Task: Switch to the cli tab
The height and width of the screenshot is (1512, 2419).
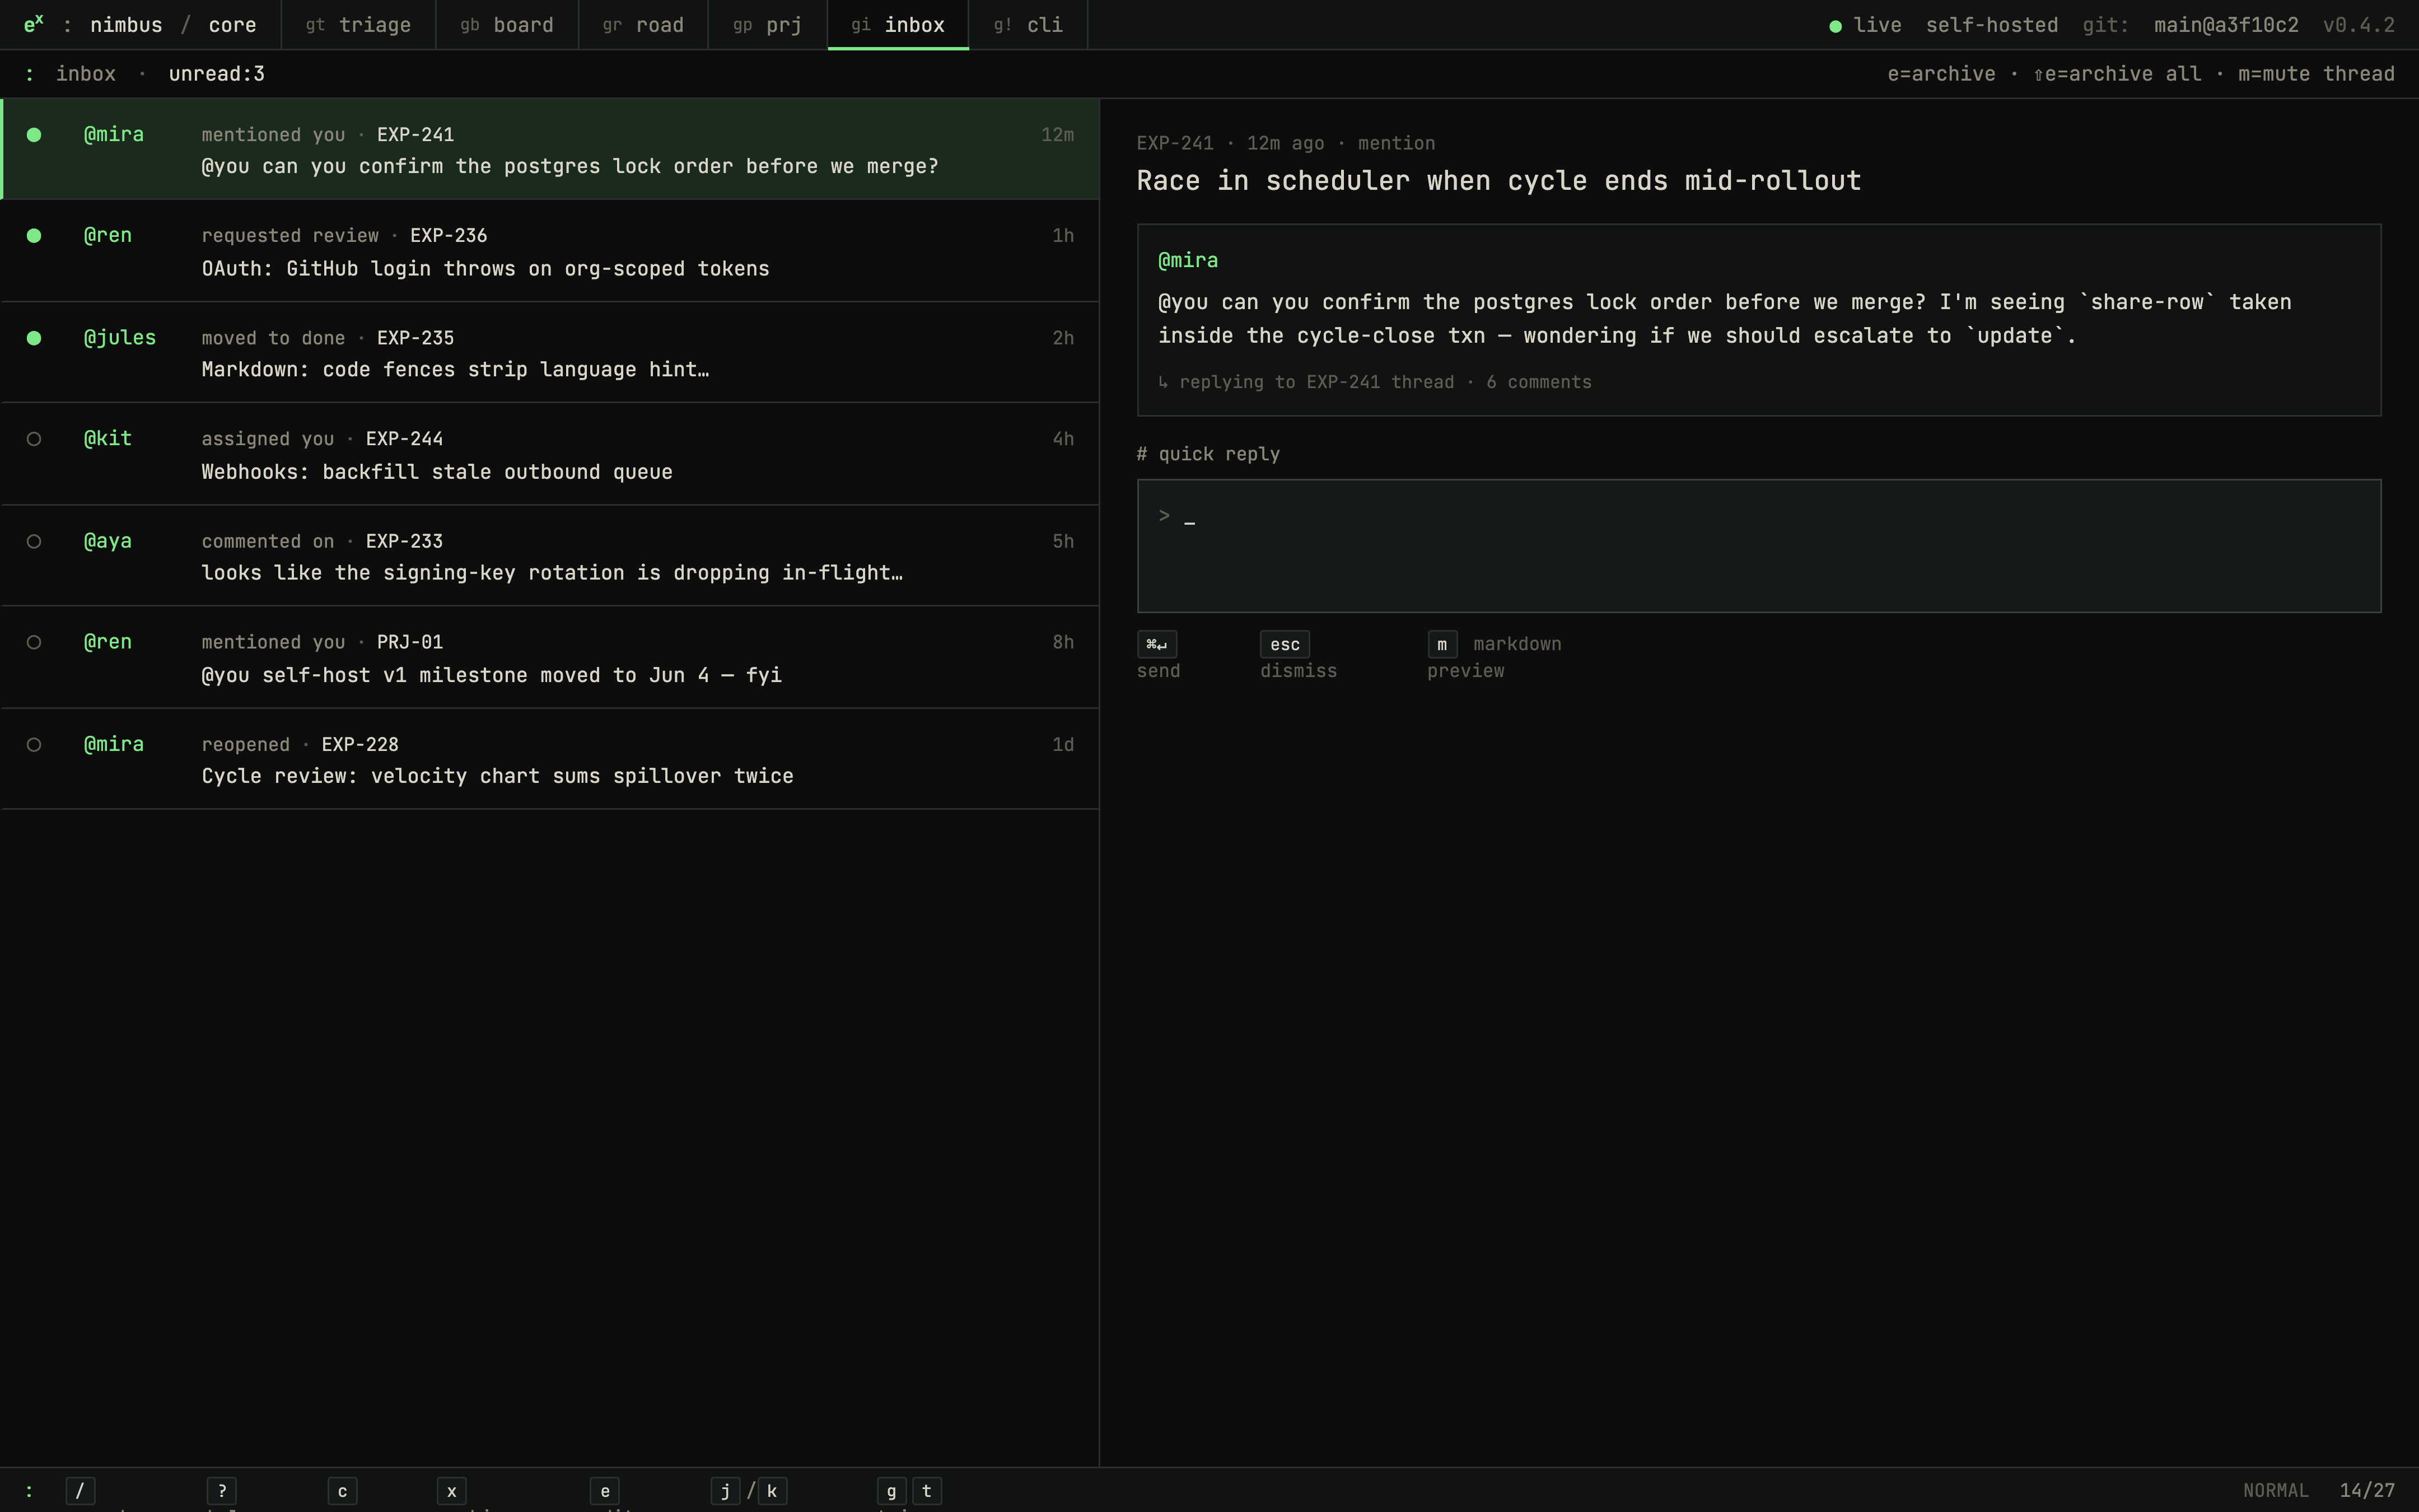Action: (x=1029, y=25)
